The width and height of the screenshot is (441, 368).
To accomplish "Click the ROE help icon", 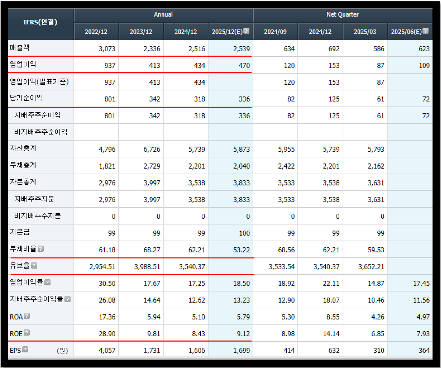I will pos(27,333).
